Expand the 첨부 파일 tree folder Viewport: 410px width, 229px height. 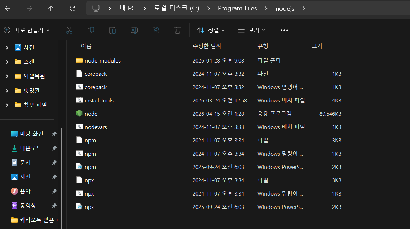coord(7,105)
